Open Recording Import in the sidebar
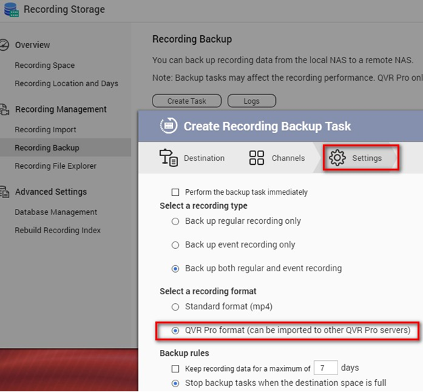The image size is (423, 392). coord(45,130)
